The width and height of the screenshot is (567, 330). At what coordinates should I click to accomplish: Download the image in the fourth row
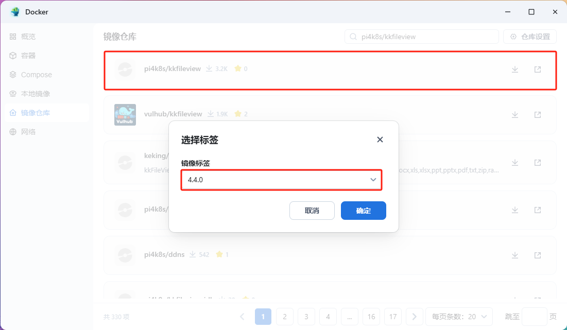click(515, 210)
